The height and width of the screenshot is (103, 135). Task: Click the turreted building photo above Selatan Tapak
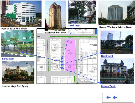click(x=117, y=71)
